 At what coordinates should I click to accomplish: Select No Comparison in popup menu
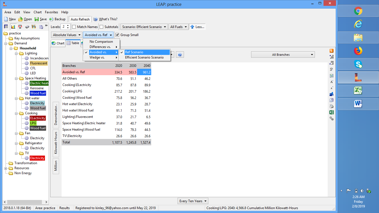(x=101, y=42)
